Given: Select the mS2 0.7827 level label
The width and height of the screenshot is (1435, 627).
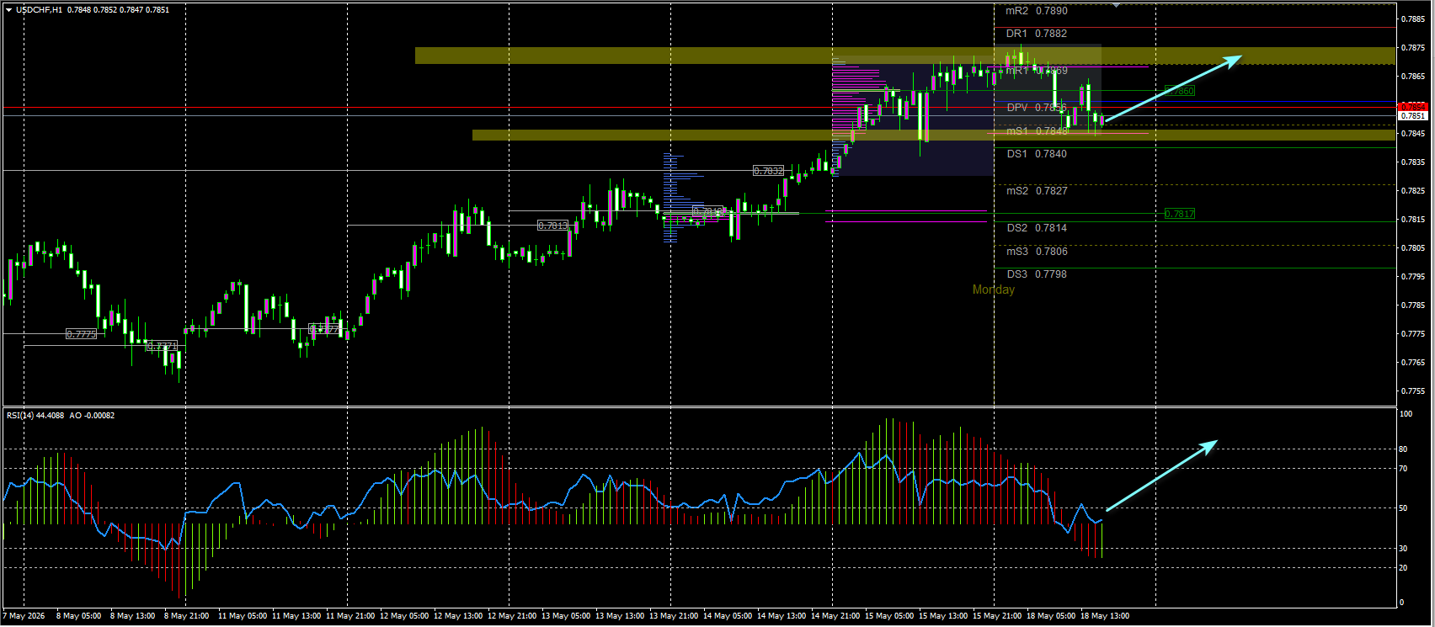Looking at the screenshot, I should click(x=1037, y=191).
